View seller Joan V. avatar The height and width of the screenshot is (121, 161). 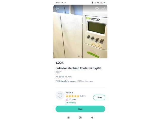60,95
